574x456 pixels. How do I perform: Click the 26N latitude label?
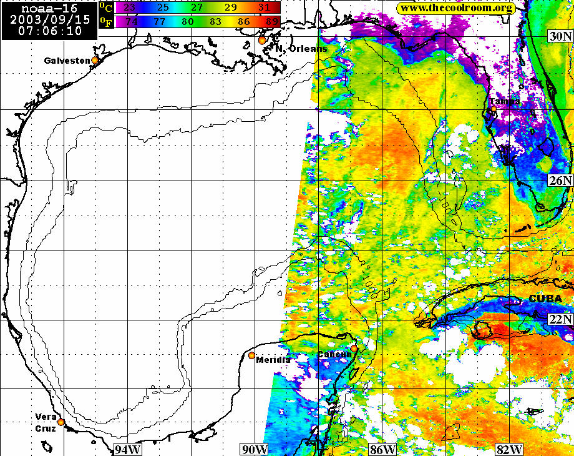(x=560, y=181)
